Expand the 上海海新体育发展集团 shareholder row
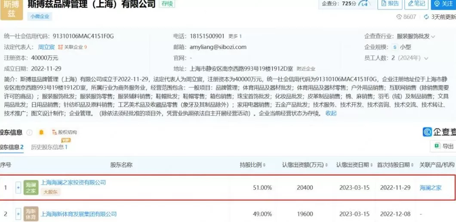Screen dimensions: 456x222 coord(18,214)
